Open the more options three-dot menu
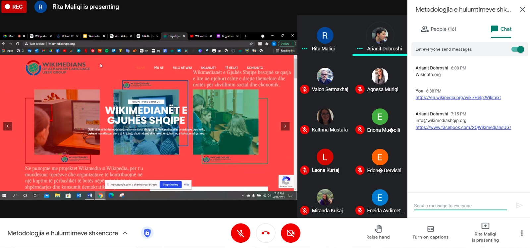530x248 pixels. pos(522,233)
